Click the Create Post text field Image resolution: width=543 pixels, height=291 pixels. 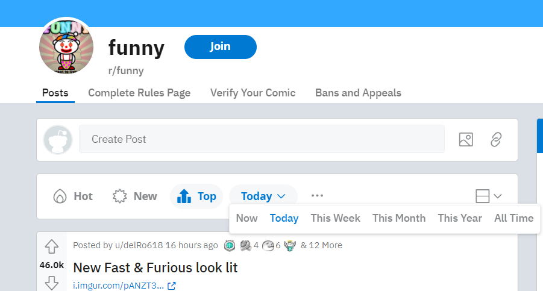click(x=262, y=139)
